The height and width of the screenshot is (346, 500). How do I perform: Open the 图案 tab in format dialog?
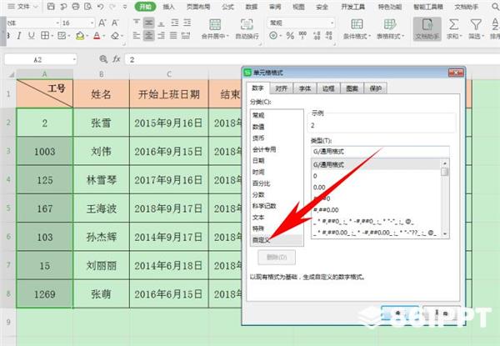[x=352, y=88]
